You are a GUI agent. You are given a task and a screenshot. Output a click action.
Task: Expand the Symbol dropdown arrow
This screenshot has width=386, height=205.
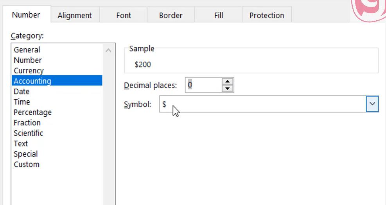click(x=372, y=104)
